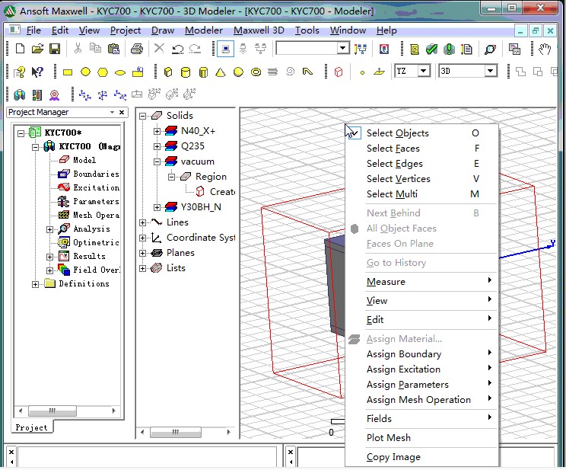Expand the Y30BH_N material node
The width and height of the screenshot is (566, 470).
coord(157,207)
